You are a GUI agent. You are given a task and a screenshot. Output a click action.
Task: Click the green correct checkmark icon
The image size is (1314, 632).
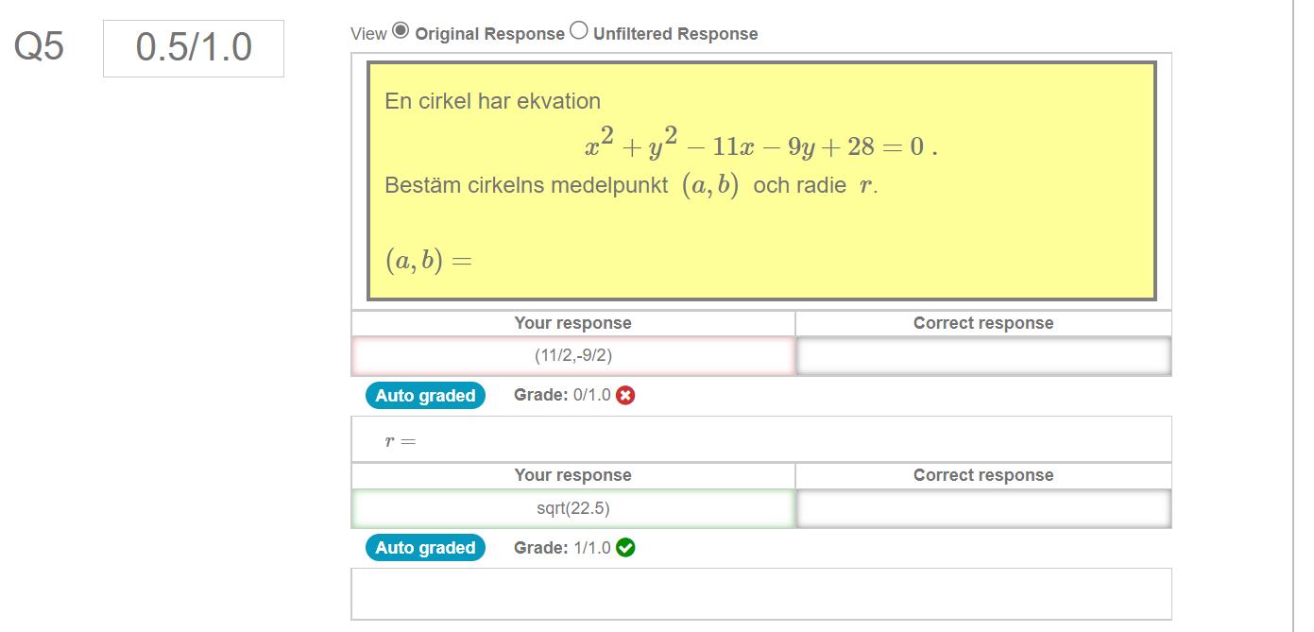coord(625,548)
